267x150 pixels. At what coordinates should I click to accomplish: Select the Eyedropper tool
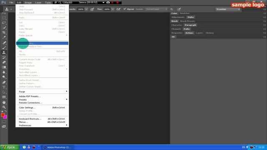(x=4, y=37)
